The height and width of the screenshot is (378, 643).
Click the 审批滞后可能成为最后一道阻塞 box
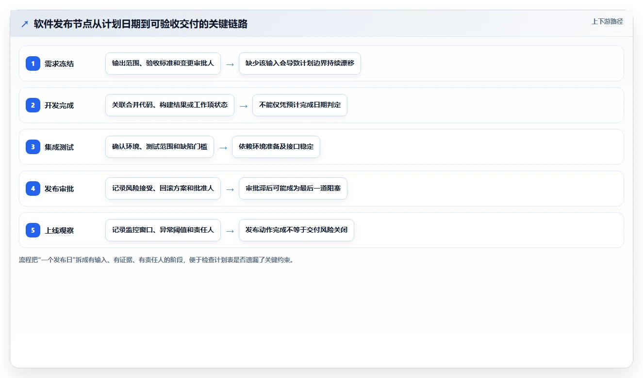pyautogui.click(x=293, y=189)
